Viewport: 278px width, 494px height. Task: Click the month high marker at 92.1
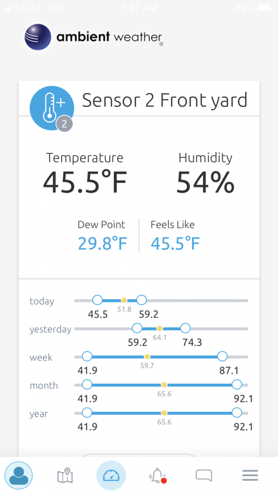point(236,385)
